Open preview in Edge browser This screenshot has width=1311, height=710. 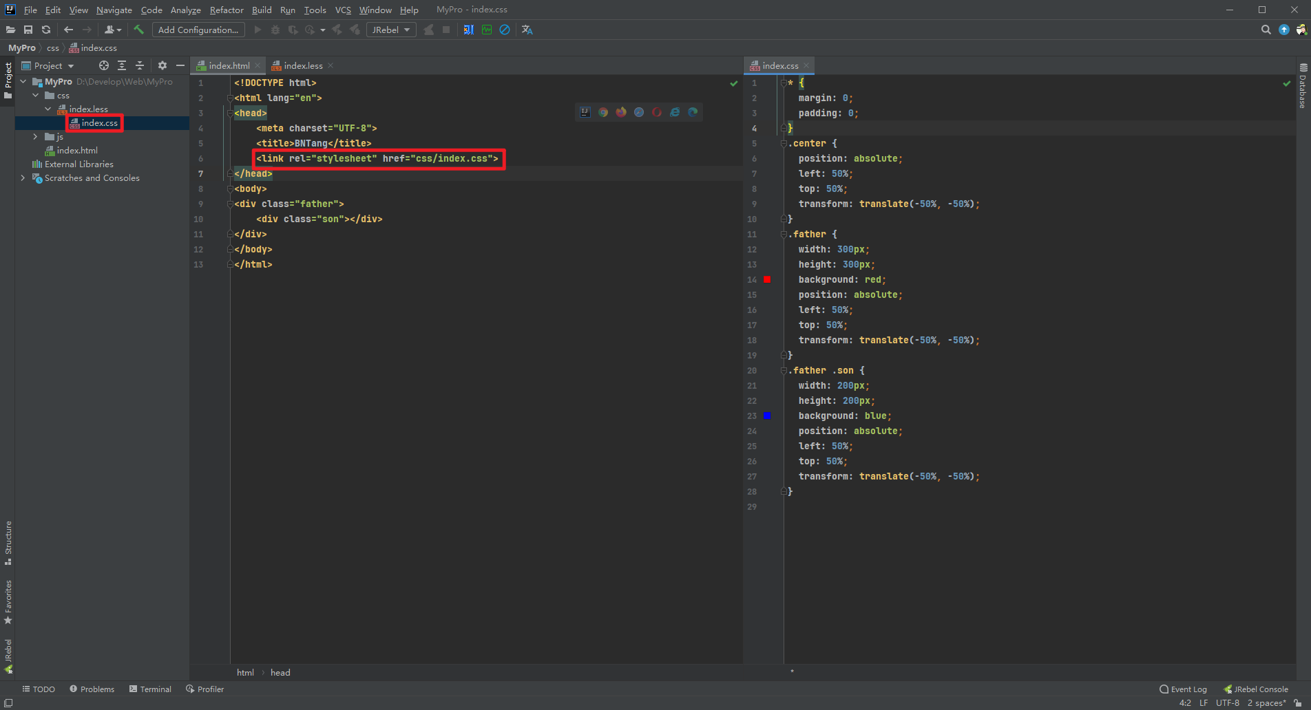tap(693, 112)
